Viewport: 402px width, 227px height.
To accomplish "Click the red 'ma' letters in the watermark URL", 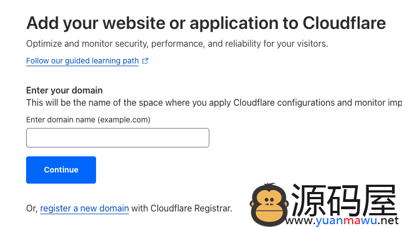I will (351, 220).
